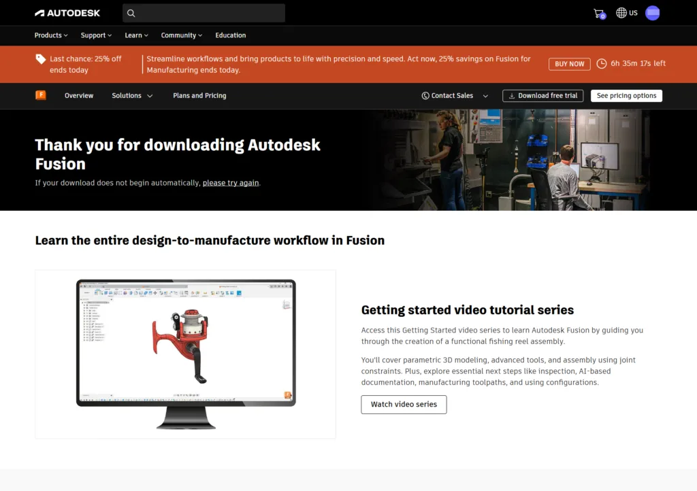Viewport: 697px width, 491px height.
Task: Click the please try again link
Action: pyautogui.click(x=231, y=183)
